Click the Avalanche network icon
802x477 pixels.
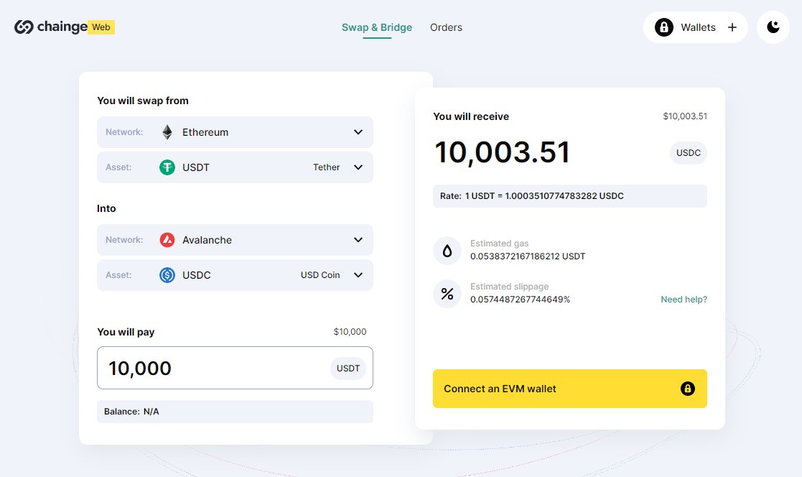click(167, 239)
